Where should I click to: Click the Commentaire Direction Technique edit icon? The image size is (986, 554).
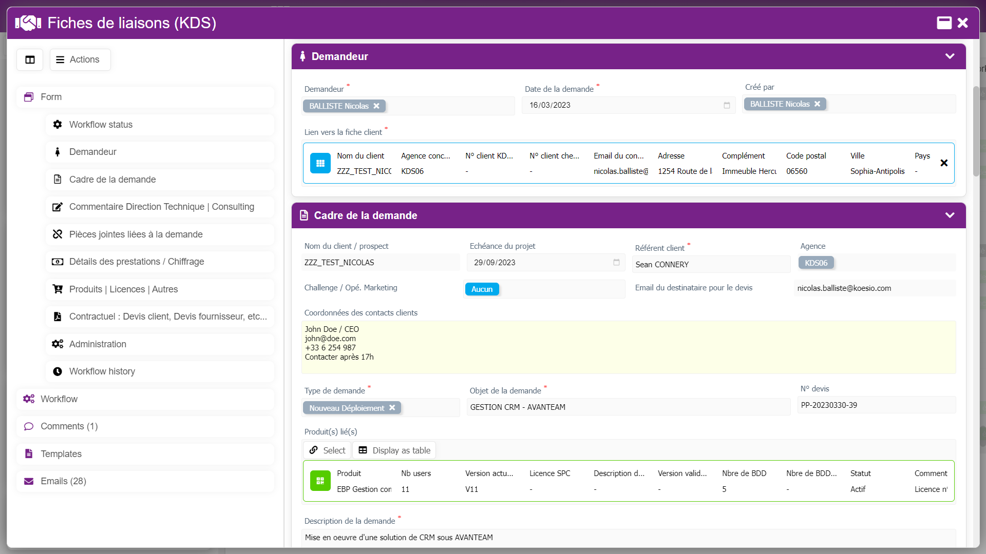coord(58,207)
